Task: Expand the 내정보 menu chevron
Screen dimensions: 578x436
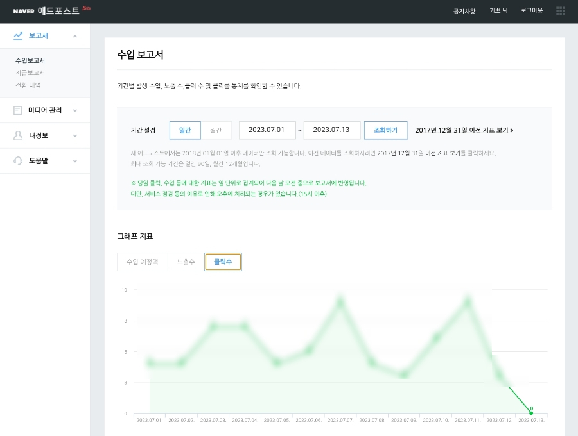Action: (75, 136)
